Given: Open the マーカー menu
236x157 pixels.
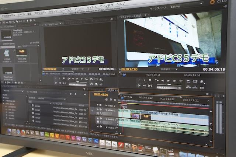Looking at the screenshot, I should [x=79, y=9].
